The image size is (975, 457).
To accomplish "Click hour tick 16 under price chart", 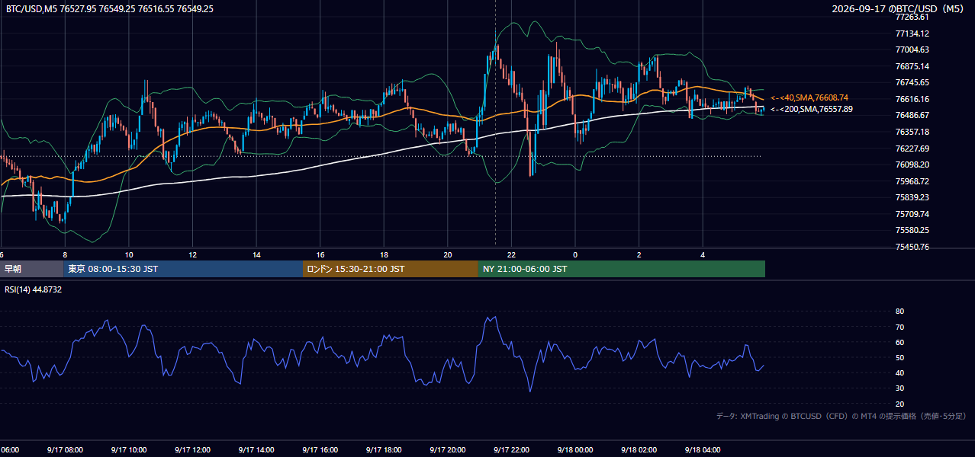I will pyautogui.click(x=320, y=254).
